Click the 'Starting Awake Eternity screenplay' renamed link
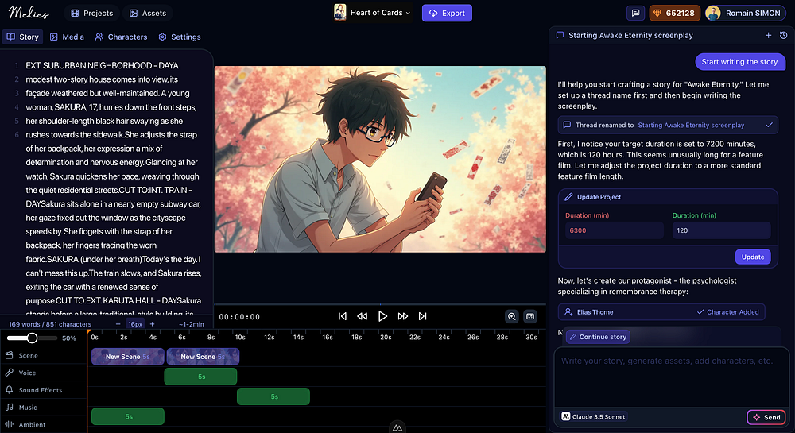 (x=691, y=125)
